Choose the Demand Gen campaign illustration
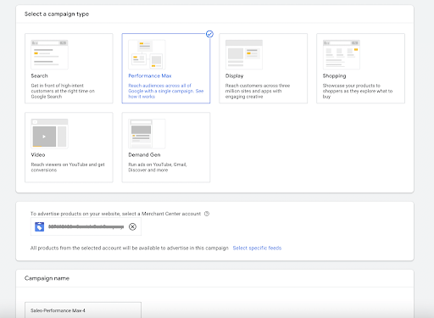The width and height of the screenshot is (434, 318). [x=147, y=133]
